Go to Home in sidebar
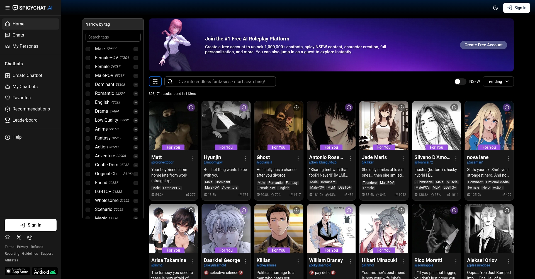535x279 pixels. tap(31, 24)
